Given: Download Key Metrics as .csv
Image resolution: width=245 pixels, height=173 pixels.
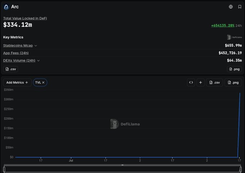Looking at the screenshot, I should pos(10,69).
